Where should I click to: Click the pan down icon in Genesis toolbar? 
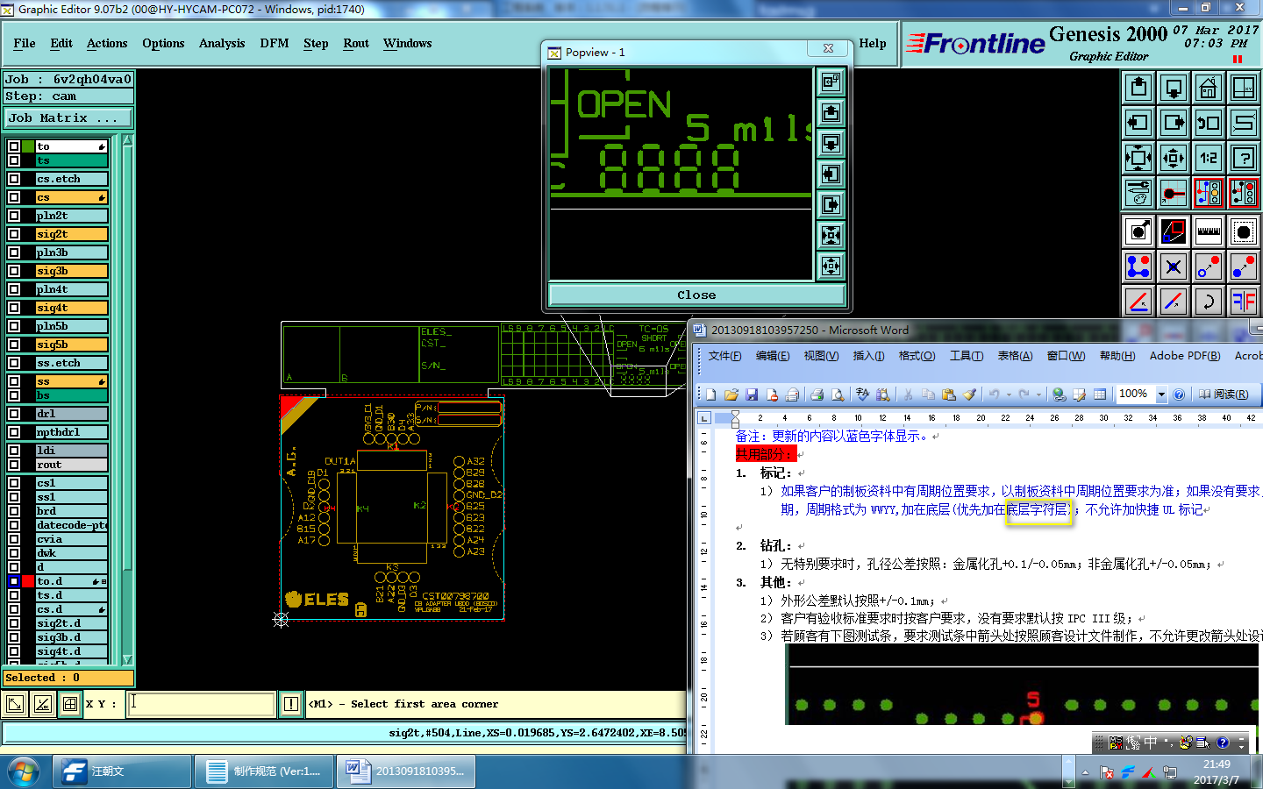[1174, 88]
